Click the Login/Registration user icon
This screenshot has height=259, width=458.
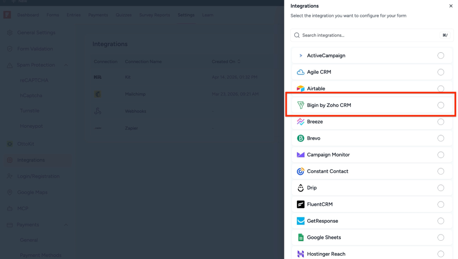[x=10, y=176]
